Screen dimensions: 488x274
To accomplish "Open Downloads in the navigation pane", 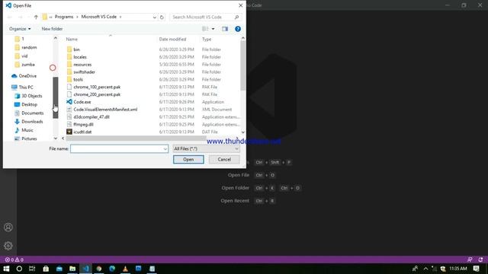I will pyautogui.click(x=29, y=122).
